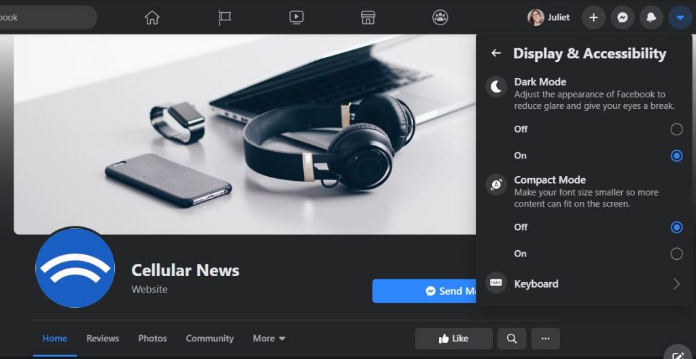The height and width of the screenshot is (359, 696).
Task: Expand the More tab dropdown
Action: [x=269, y=339]
